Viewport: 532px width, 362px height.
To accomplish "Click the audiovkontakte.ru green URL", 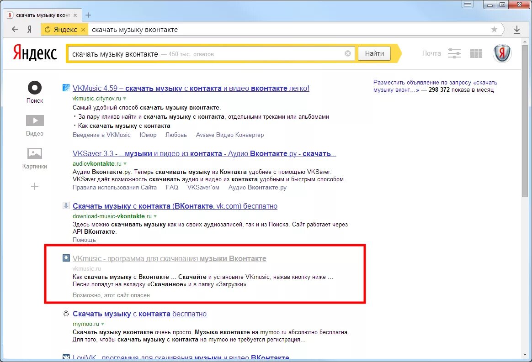I will (x=97, y=164).
